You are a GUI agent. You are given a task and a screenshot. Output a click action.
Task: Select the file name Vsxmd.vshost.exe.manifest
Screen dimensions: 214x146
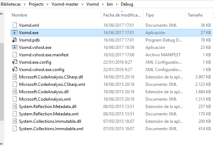(x=44, y=55)
